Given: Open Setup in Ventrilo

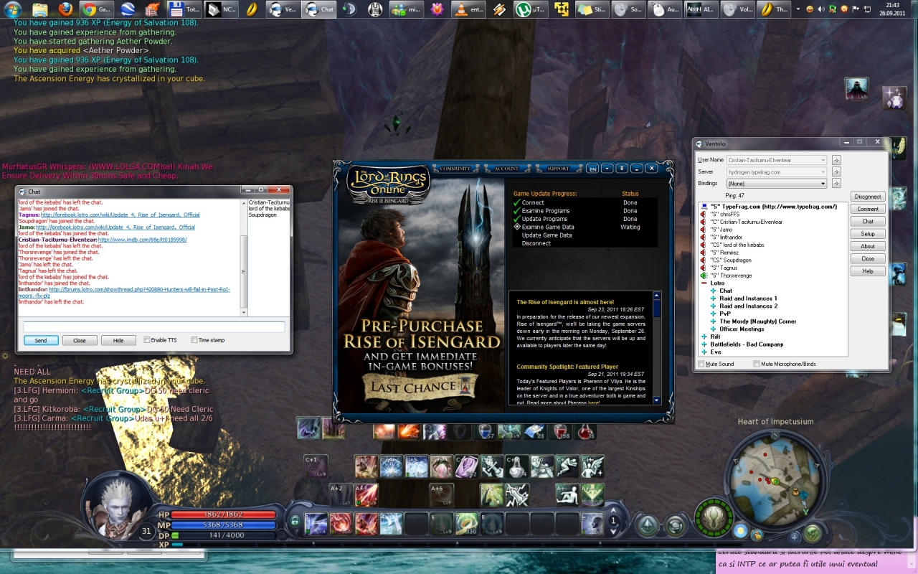Looking at the screenshot, I should point(868,234).
